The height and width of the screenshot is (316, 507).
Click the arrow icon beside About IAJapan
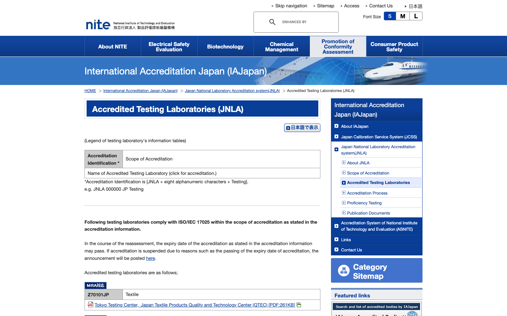[x=336, y=126]
